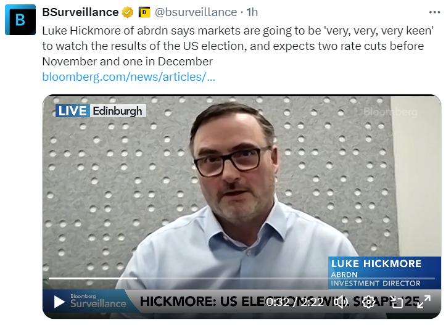Seek along the video progress bar
The height and width of the screenshot is (325, 446).
click(x=241, y=278)
